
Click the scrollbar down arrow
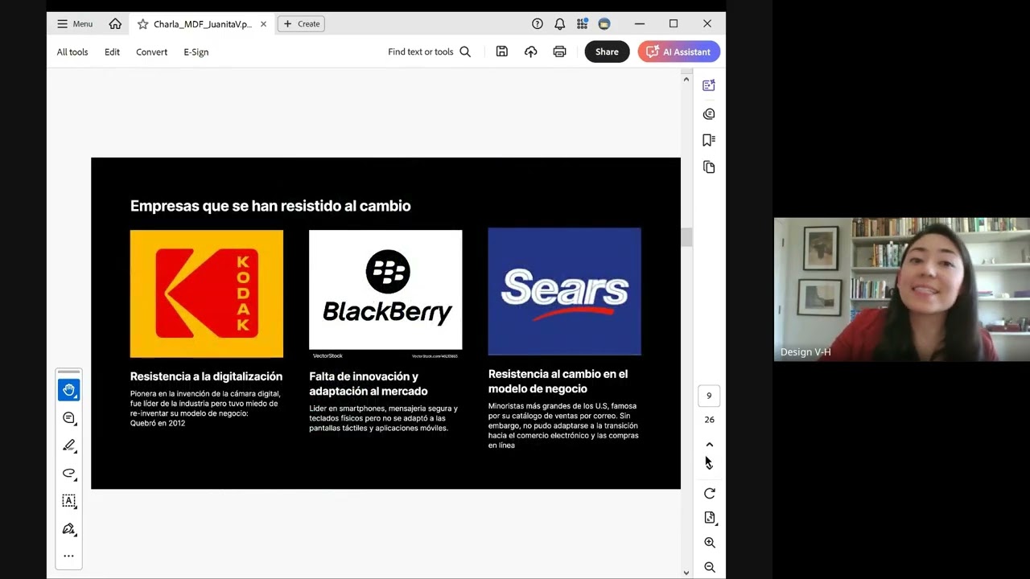[686, 573]
